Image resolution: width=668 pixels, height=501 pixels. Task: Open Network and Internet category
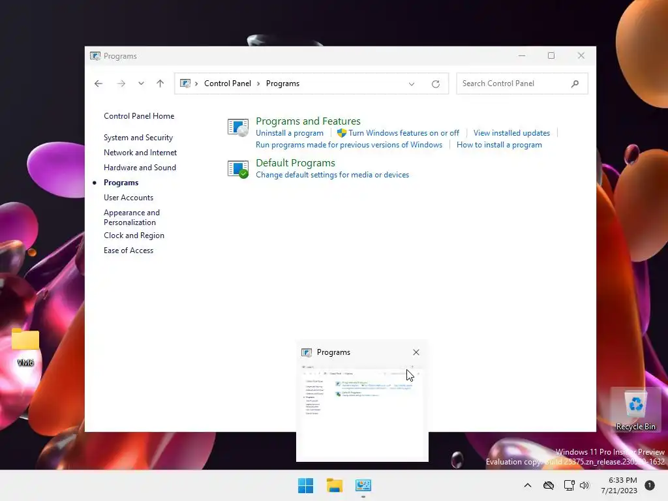coord(140,153)
